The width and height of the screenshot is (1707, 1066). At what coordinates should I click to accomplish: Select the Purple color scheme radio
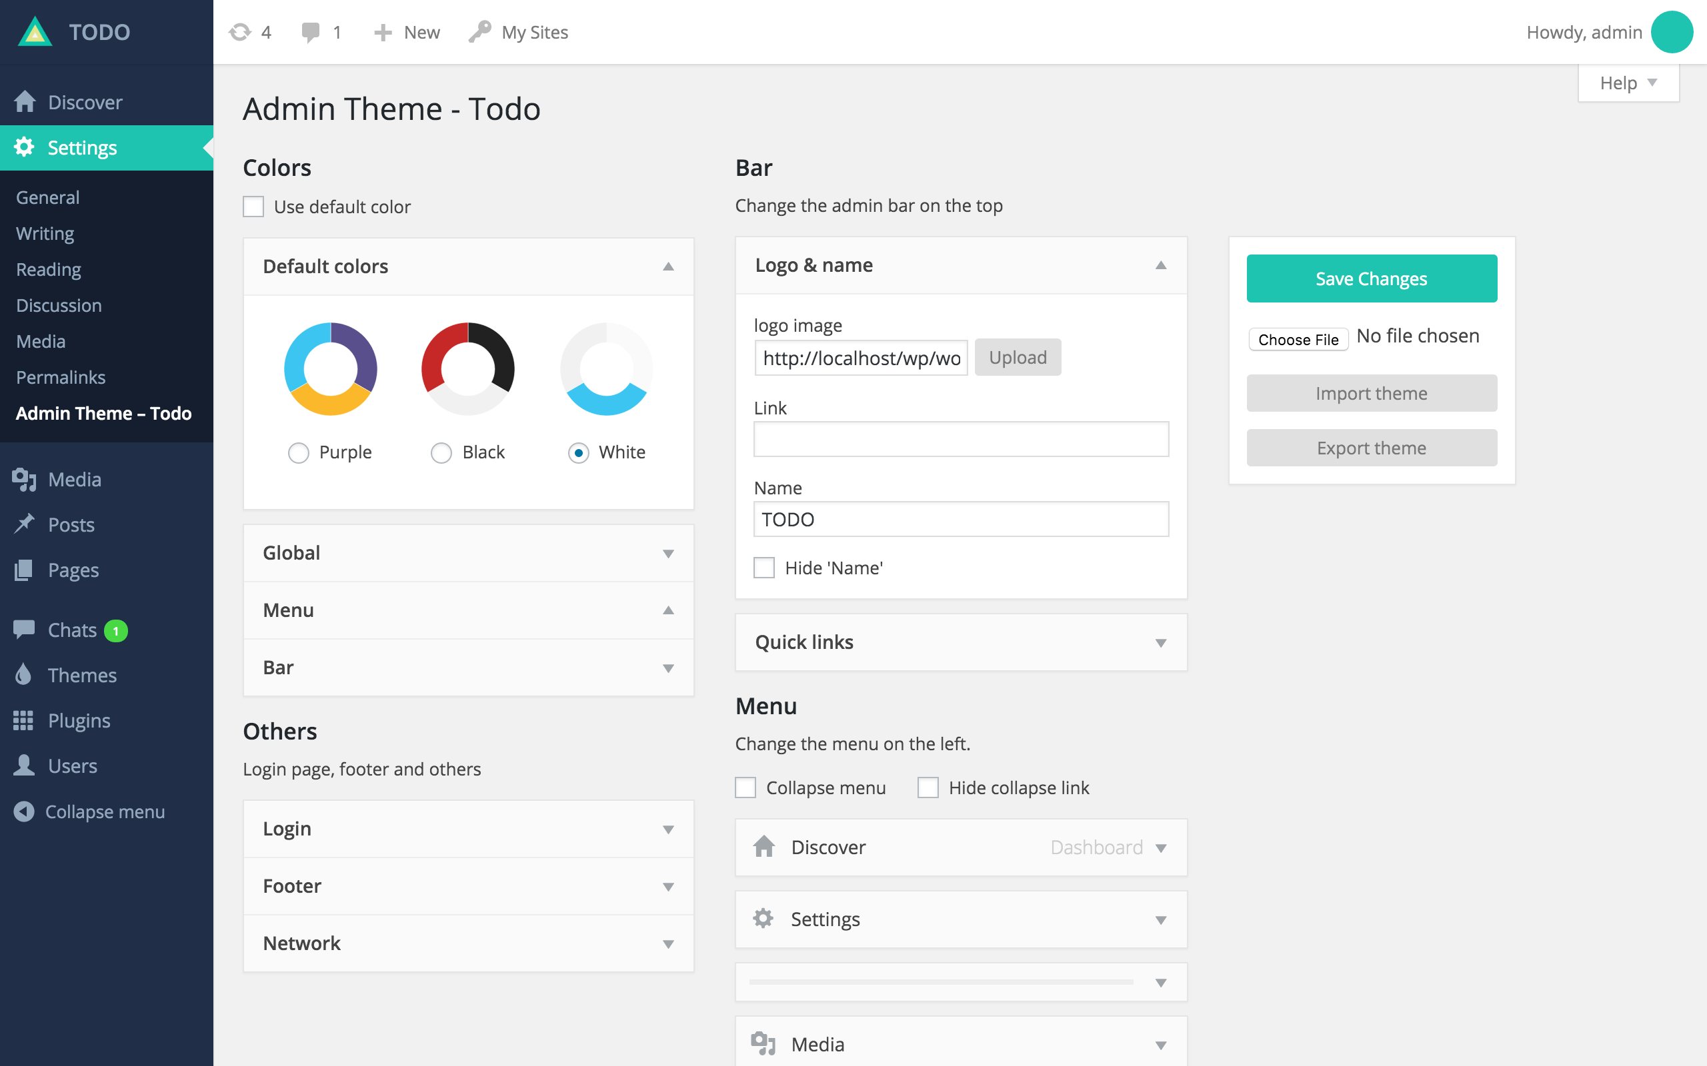298,452
